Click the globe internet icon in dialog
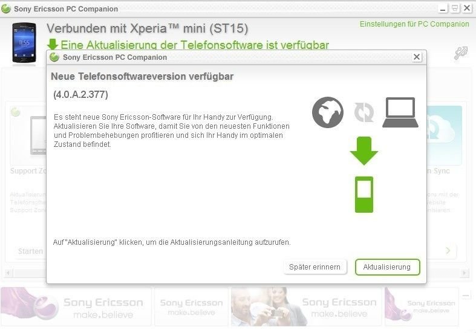 point(328,112)
